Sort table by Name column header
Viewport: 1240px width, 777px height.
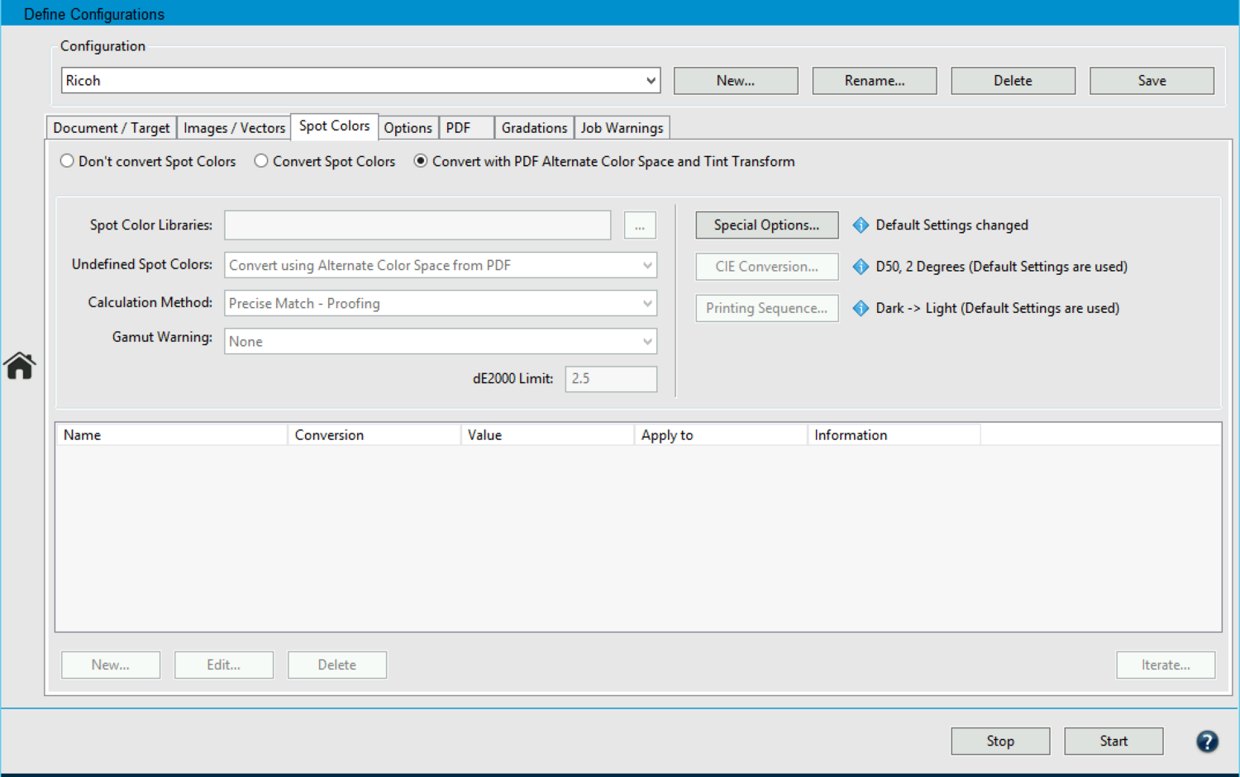(x=172, y=435)
